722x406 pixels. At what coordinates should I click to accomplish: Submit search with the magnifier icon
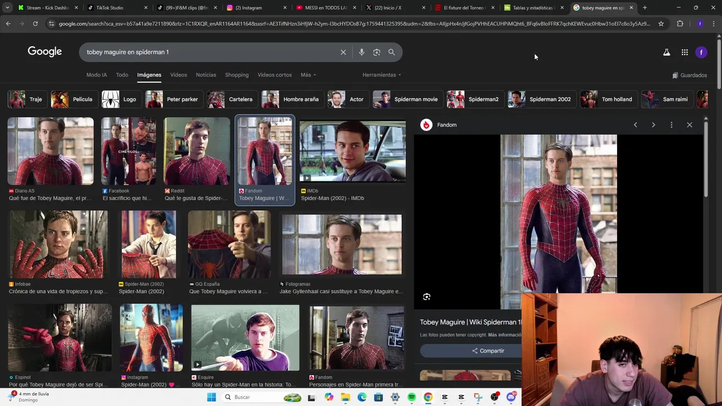tap(391, 52)
